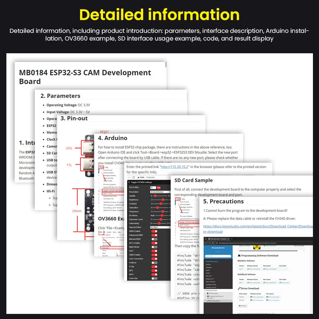Open Help menu in SD Card Sample page

(x=183, y=199)
